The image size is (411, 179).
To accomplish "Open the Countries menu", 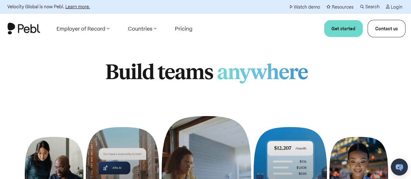I will click(142, 29).
